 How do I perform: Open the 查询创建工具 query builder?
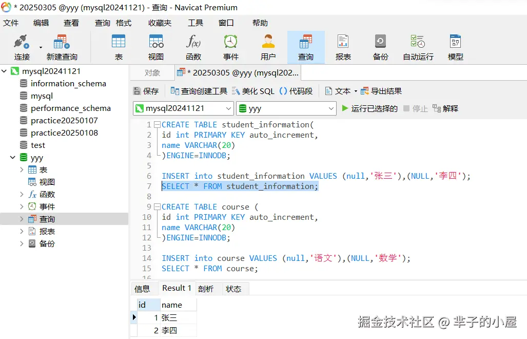click(x=199, y=91)
